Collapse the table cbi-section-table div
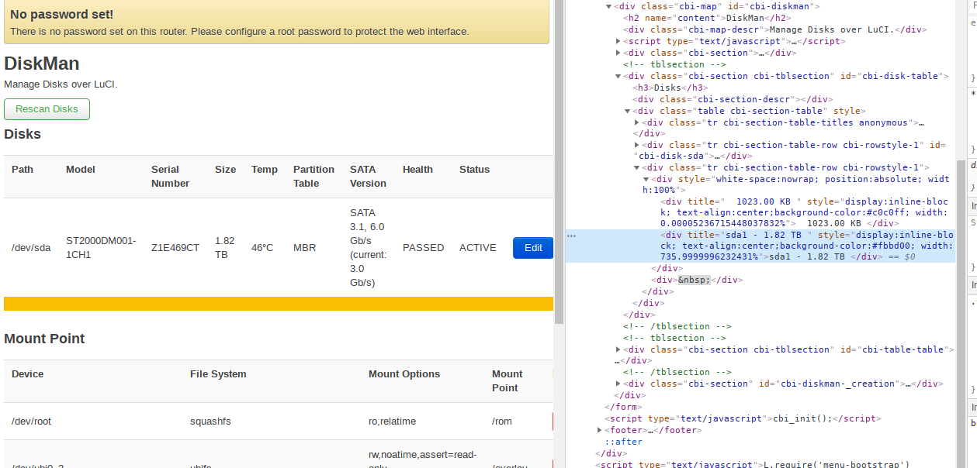The image size is (977, 468). point(628,111)
